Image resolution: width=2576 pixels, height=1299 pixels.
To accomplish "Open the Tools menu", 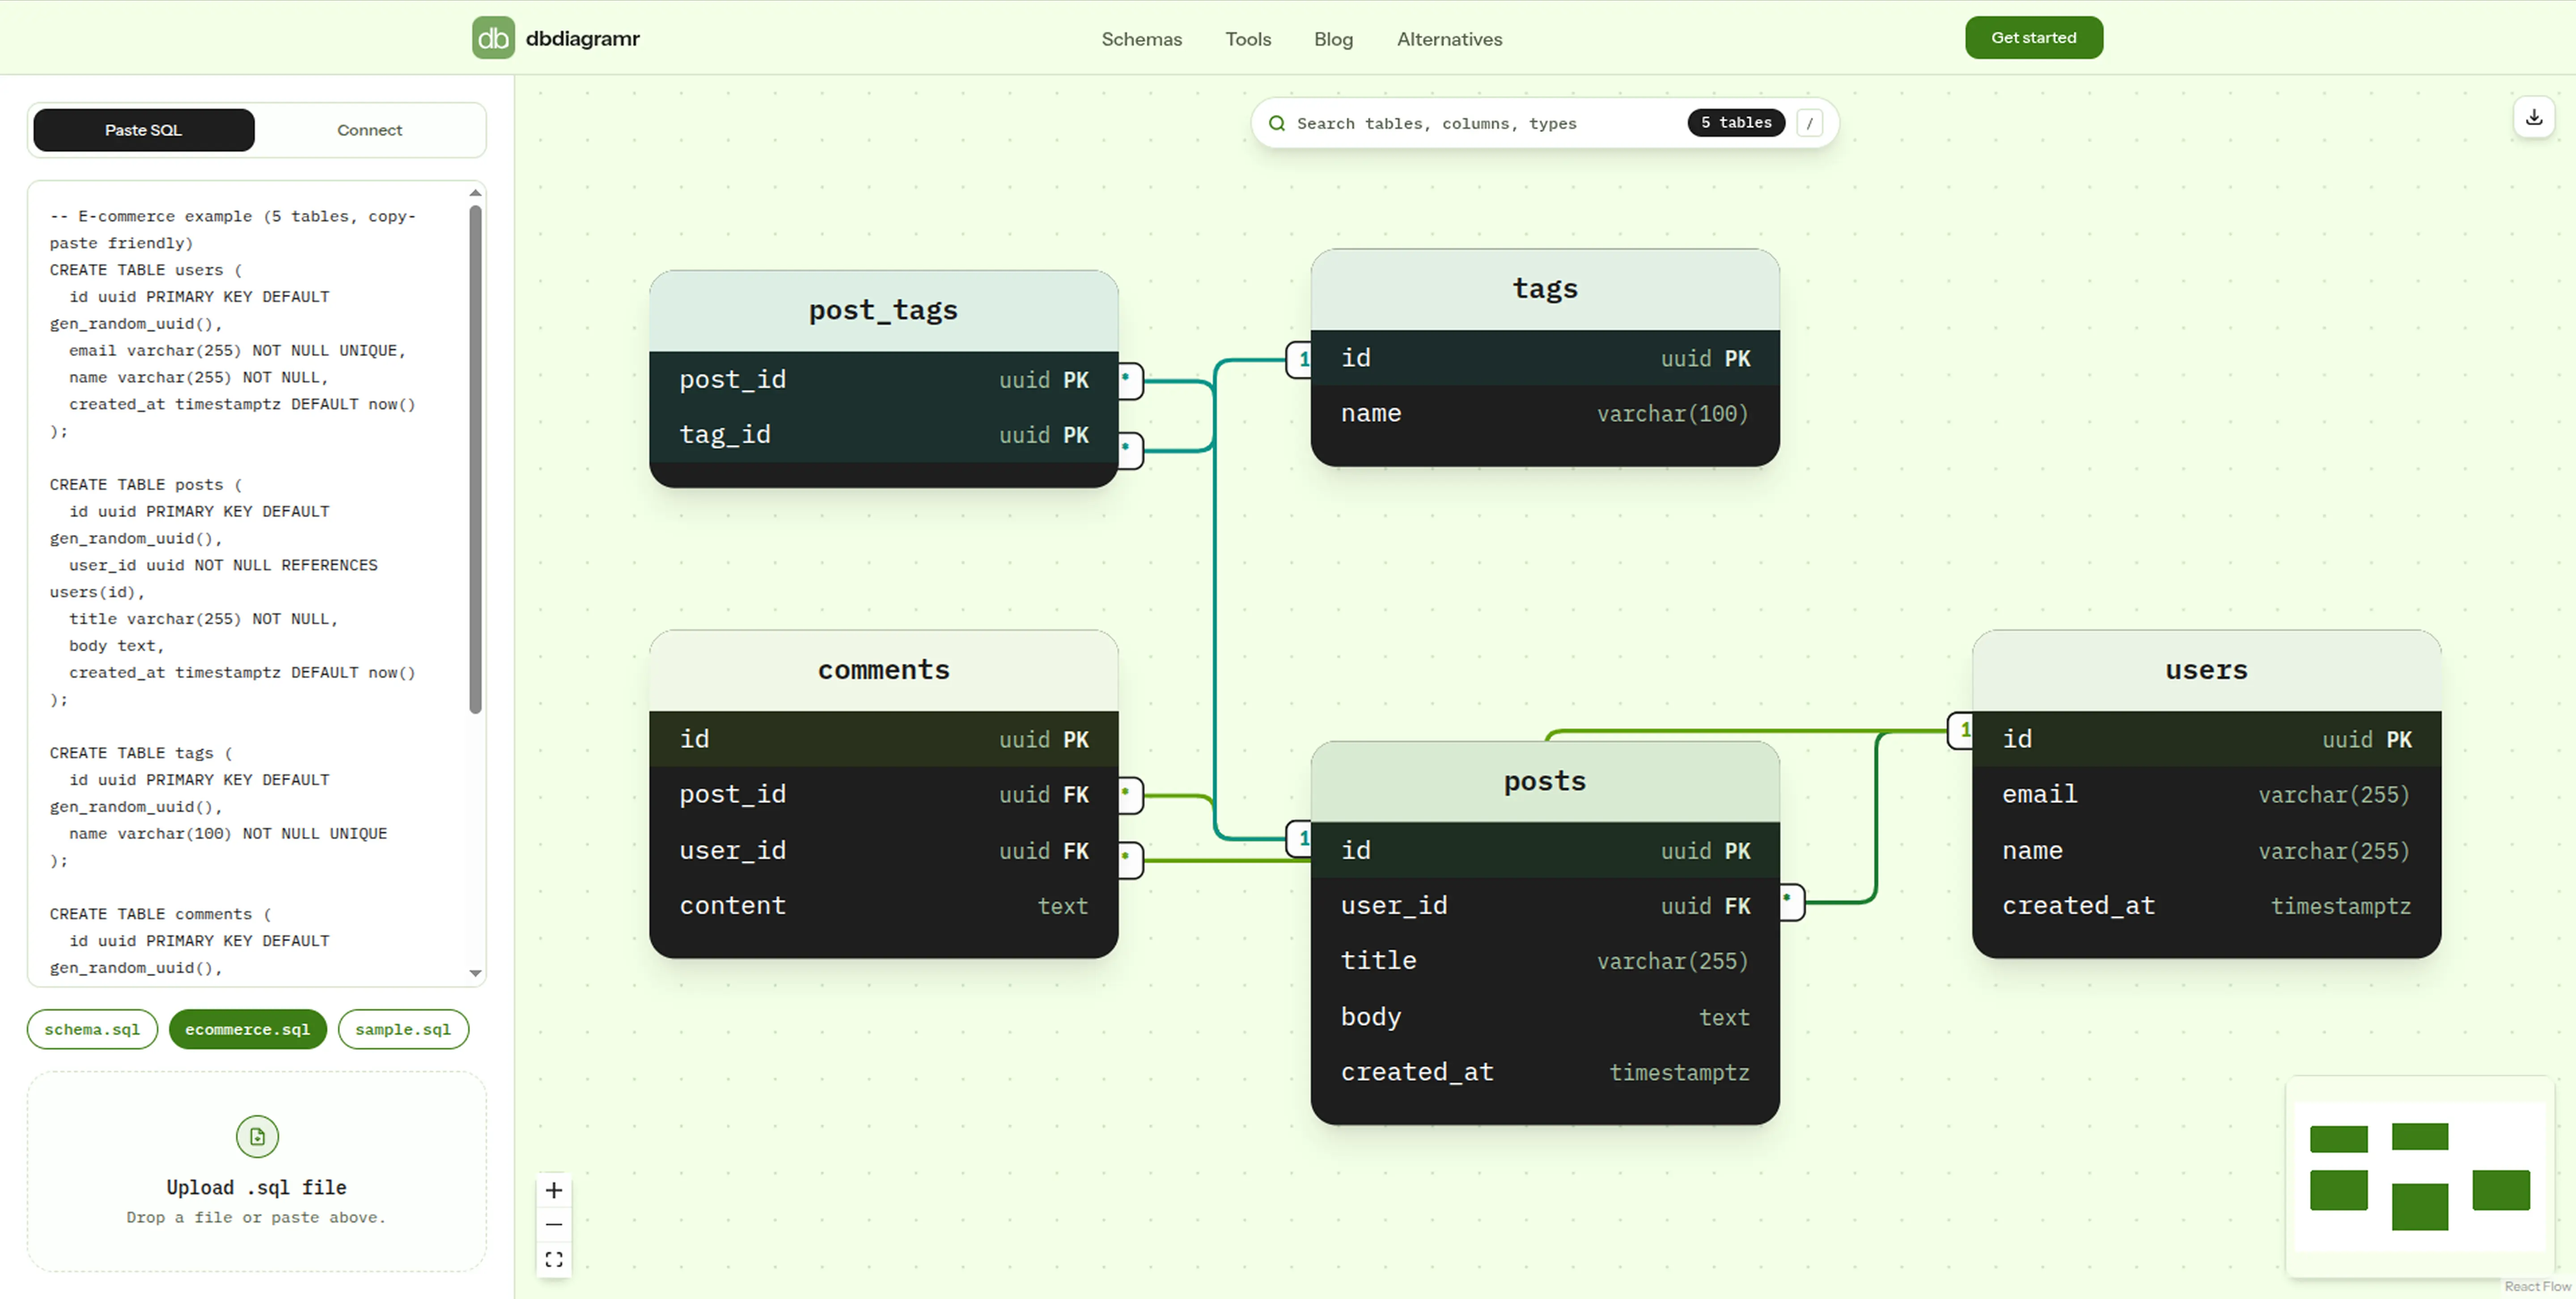I will 1248,39.
